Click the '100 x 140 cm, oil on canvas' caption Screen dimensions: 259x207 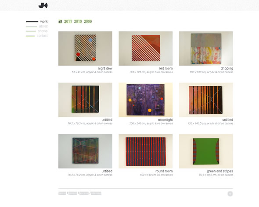click(156, 175)
